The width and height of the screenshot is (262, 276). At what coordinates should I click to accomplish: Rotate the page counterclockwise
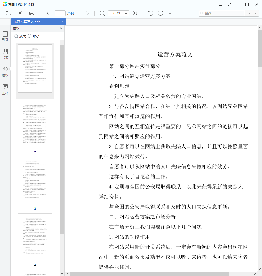(x=150, y=13)
